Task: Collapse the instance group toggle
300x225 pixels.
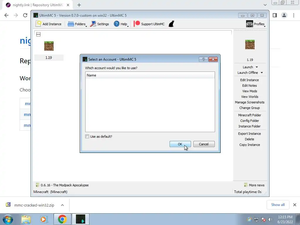Action: click(38, 34)
